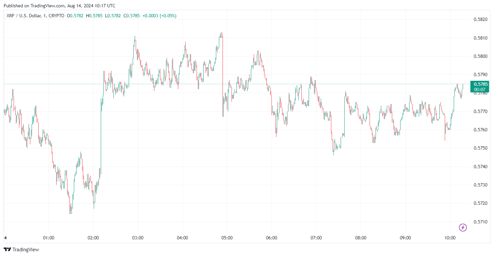Click the 0.5760 price axis label

coord(480,130)
